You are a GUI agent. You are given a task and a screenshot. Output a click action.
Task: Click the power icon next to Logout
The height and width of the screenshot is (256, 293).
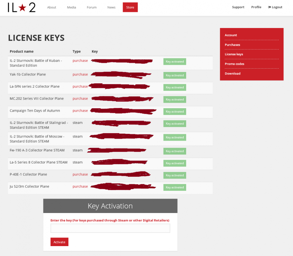[x=269, y=7]
